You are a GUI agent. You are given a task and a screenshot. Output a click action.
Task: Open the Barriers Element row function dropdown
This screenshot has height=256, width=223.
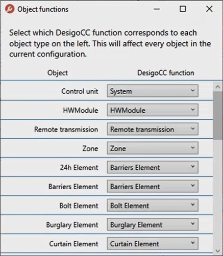point(153,186)
